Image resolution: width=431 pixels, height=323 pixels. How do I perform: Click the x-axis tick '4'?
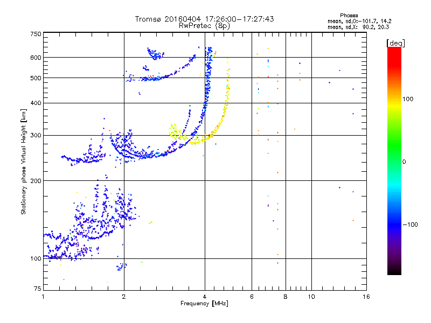point(205,297)
